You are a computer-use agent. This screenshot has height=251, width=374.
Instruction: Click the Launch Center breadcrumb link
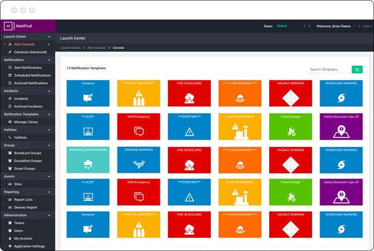pos(70,48)
